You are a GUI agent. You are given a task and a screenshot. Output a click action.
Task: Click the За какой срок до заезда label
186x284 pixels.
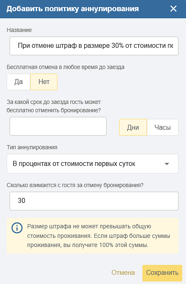click(54, 106)
